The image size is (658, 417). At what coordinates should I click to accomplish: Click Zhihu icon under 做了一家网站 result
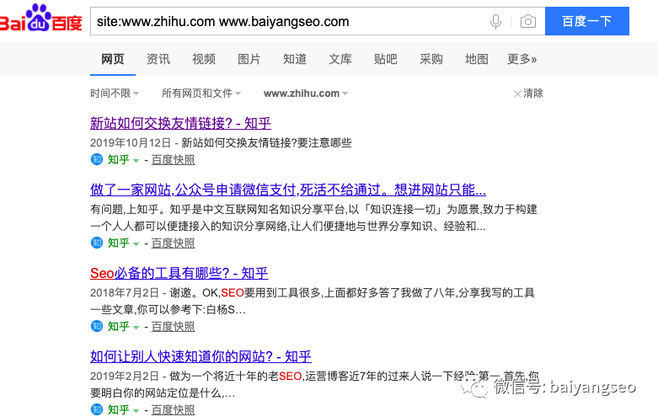(x=97, y=243)
